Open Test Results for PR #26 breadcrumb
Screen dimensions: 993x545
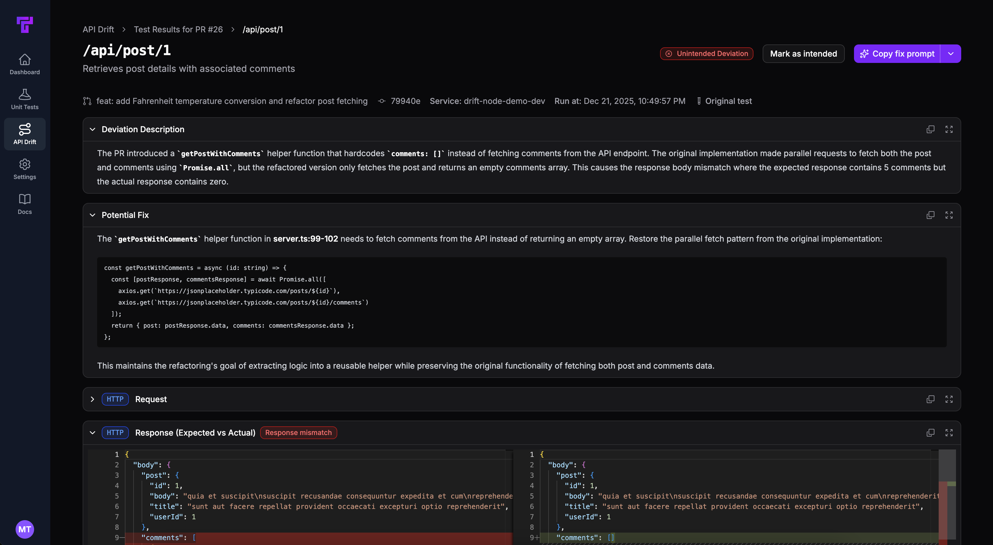tap(178, 29)
